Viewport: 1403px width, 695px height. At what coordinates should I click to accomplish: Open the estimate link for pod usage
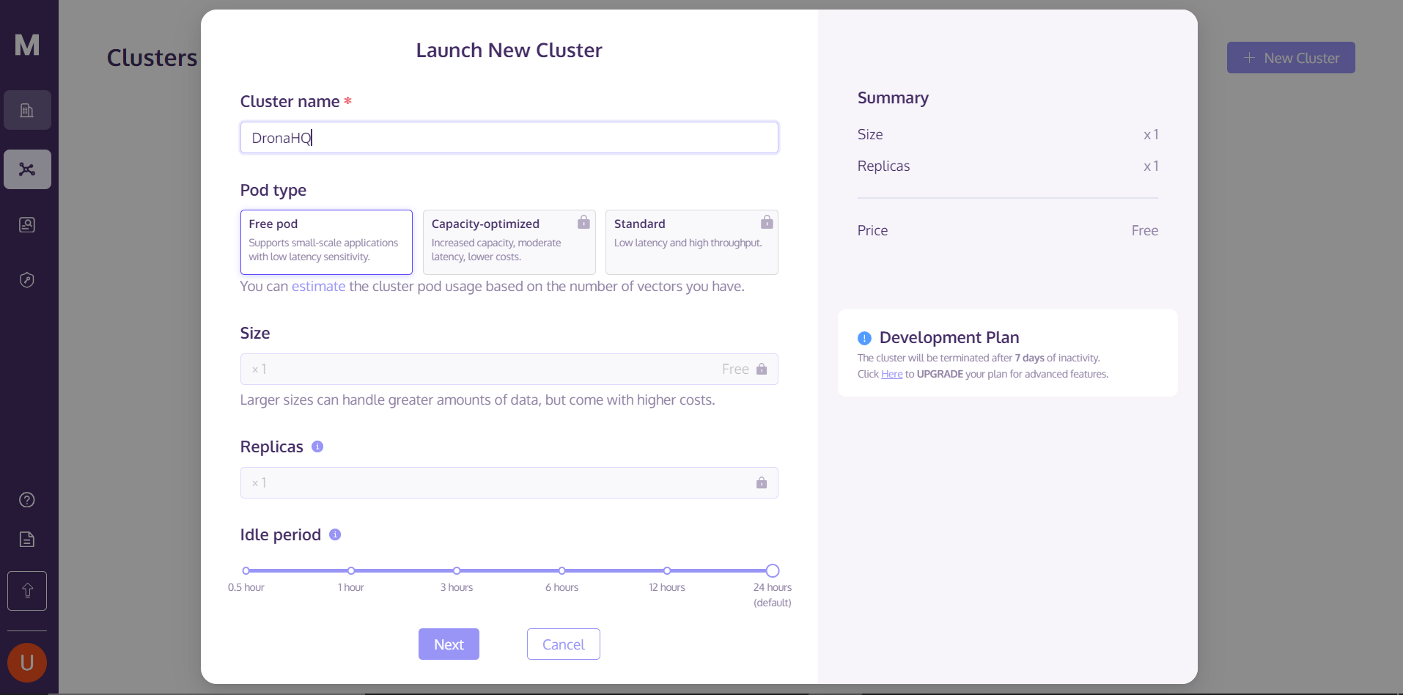coord(318,287)
